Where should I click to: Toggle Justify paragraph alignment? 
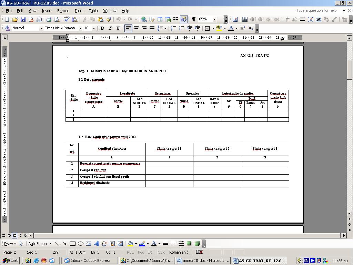coord(152,28)
